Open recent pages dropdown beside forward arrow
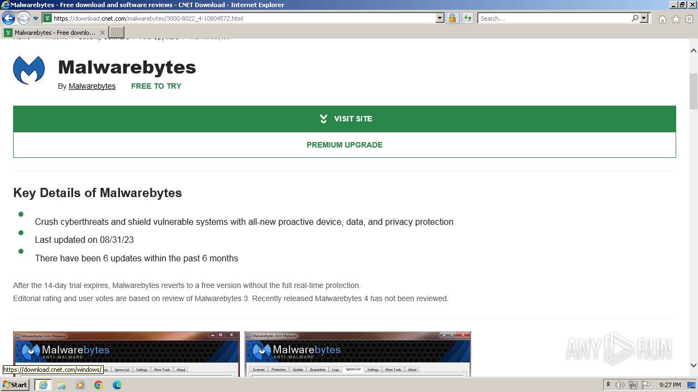 [x=35, y=19]
